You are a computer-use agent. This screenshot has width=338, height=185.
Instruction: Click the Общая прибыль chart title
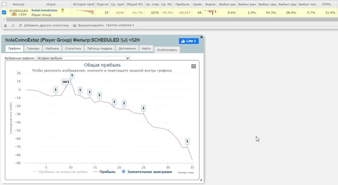(102, 65)
